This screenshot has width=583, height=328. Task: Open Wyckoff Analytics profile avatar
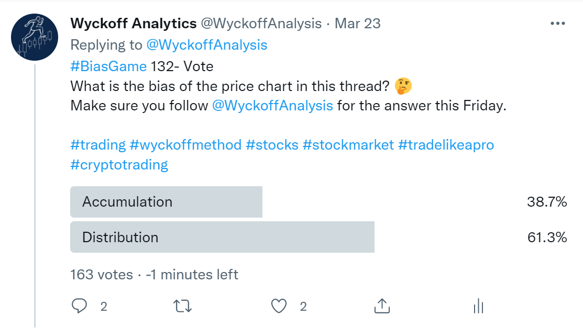point(35,37)
